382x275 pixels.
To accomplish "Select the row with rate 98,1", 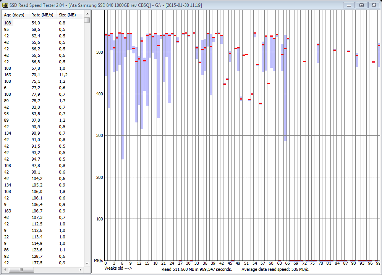I will [x=43, y=172].
